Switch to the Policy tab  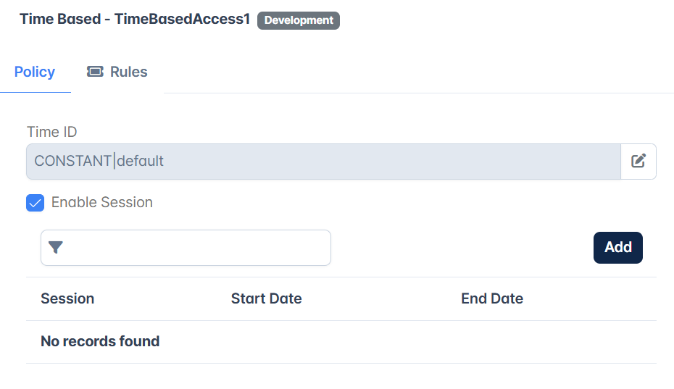tap(35, 72)
